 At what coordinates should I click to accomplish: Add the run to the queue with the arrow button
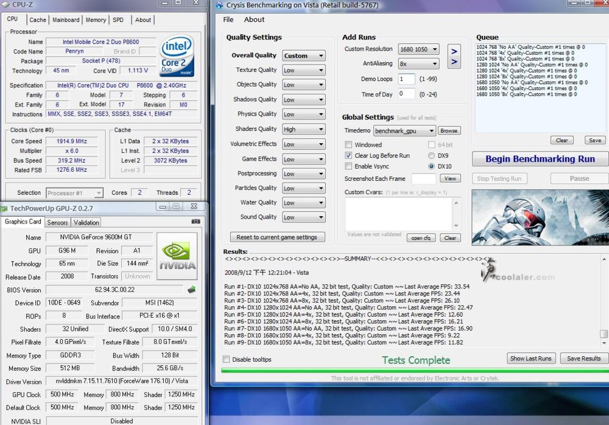[x=454, y=57]
